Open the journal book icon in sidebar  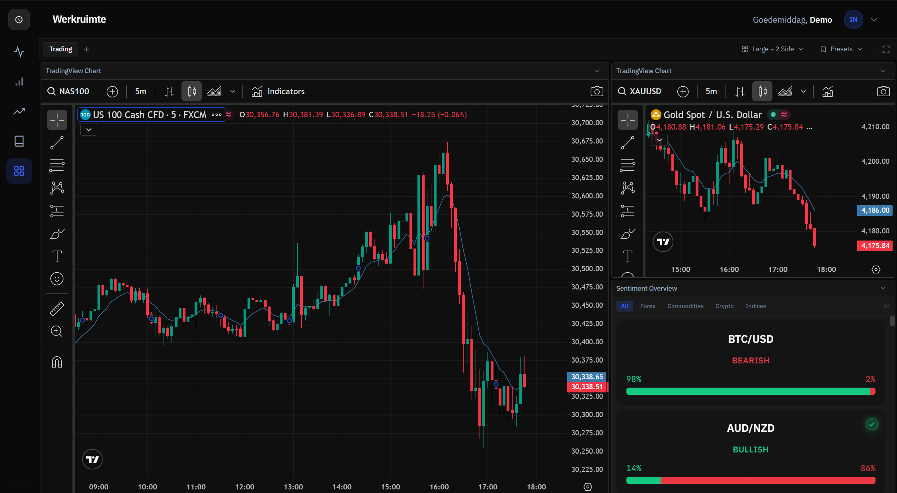pos(19,141)
